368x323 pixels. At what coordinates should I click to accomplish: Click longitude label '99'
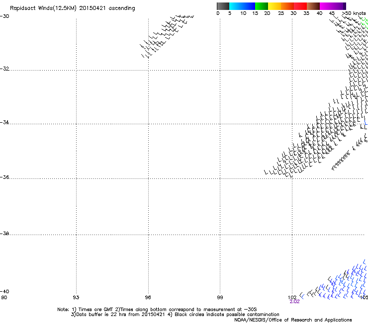(220, 298)
